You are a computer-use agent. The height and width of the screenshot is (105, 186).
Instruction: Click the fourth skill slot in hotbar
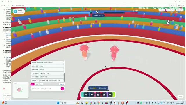[104, 94]
